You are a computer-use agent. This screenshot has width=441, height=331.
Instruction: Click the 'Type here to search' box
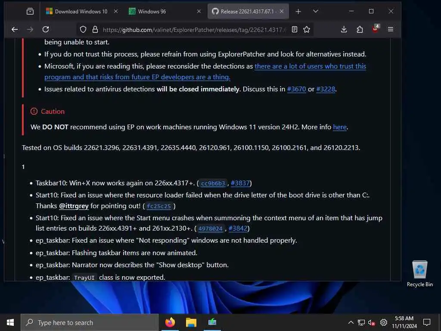pyautogui.click(x=90, y=322)
